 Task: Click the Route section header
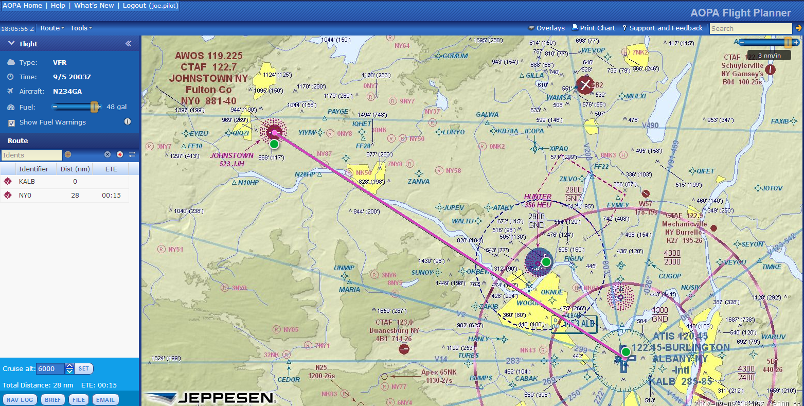69,140
